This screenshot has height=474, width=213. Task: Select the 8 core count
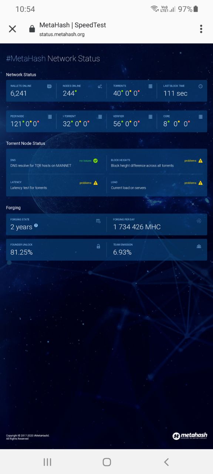coord(165,124)
